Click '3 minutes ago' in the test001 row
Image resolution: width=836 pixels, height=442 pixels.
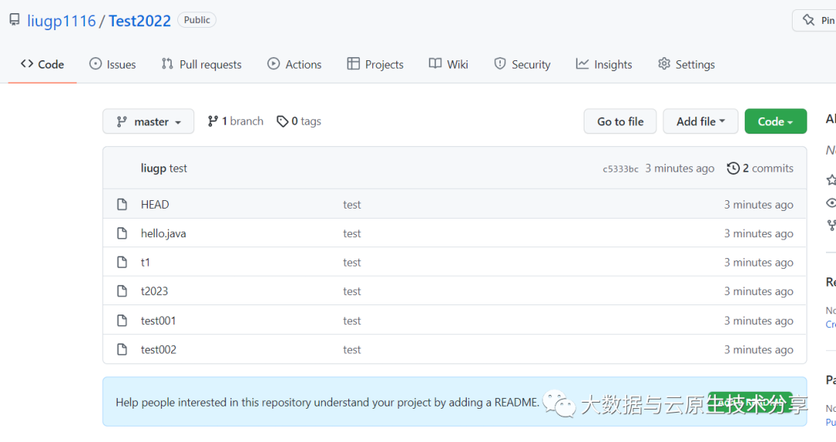coord(759,321)
